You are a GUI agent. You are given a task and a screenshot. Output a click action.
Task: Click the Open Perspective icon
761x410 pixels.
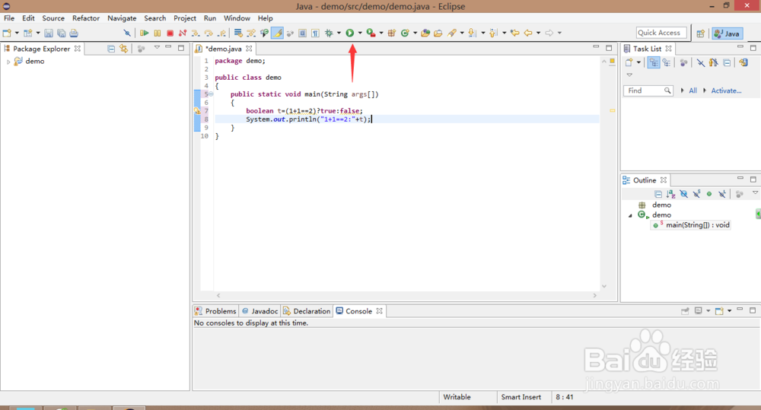click(x=700, y=33)
